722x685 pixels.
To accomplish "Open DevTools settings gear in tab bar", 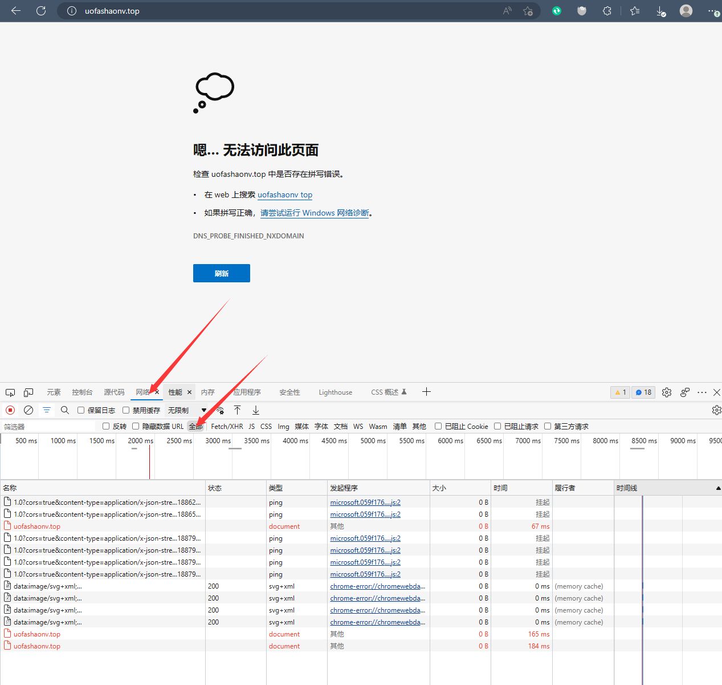I will [x=667, y=392].
